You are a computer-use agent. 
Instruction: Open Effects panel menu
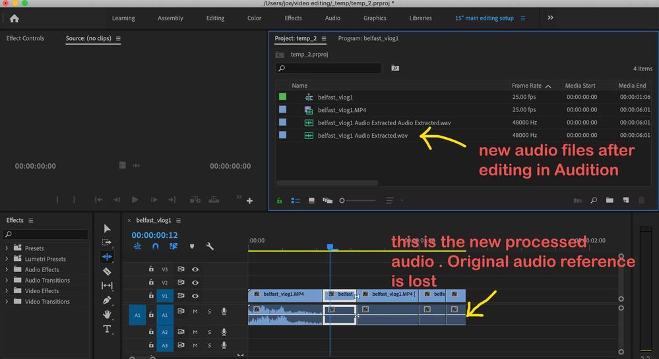point(31,221)
